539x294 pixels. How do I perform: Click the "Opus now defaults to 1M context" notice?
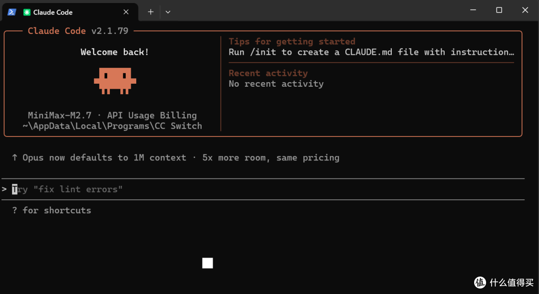click(176, 157)
